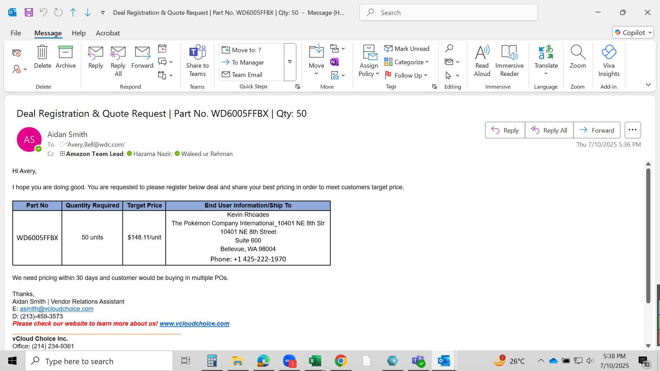The image size is (660, 371).
Task: Open Immersive Reader
Action: coord(509,61)
